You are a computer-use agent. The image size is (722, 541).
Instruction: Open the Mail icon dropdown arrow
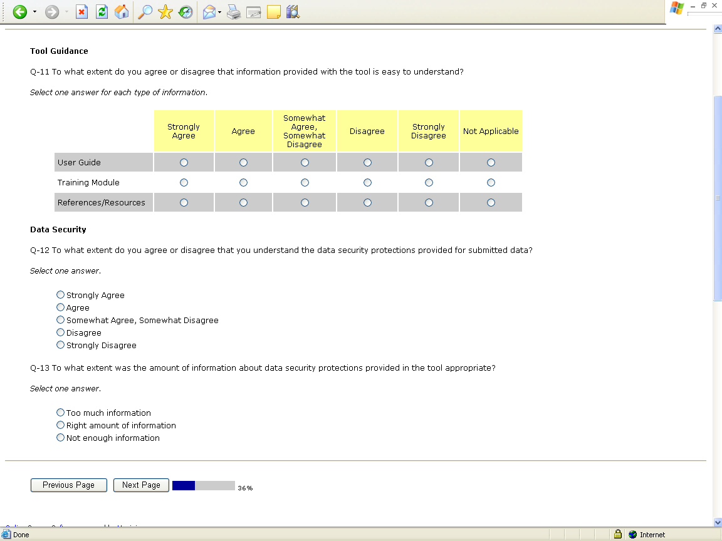(x=220, y=12)
